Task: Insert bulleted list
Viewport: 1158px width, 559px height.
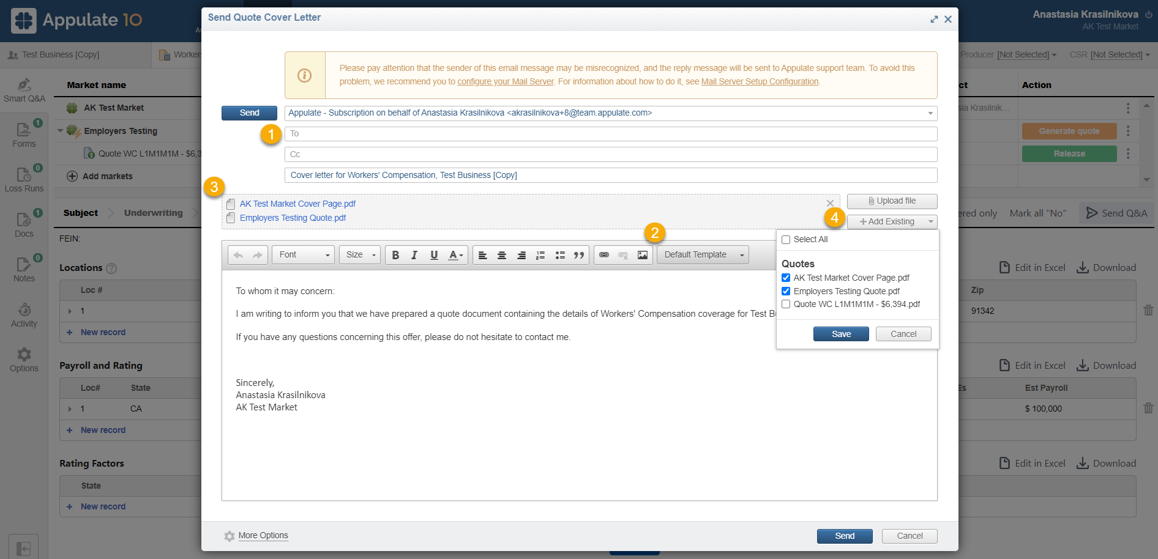Action: [559, 255]
